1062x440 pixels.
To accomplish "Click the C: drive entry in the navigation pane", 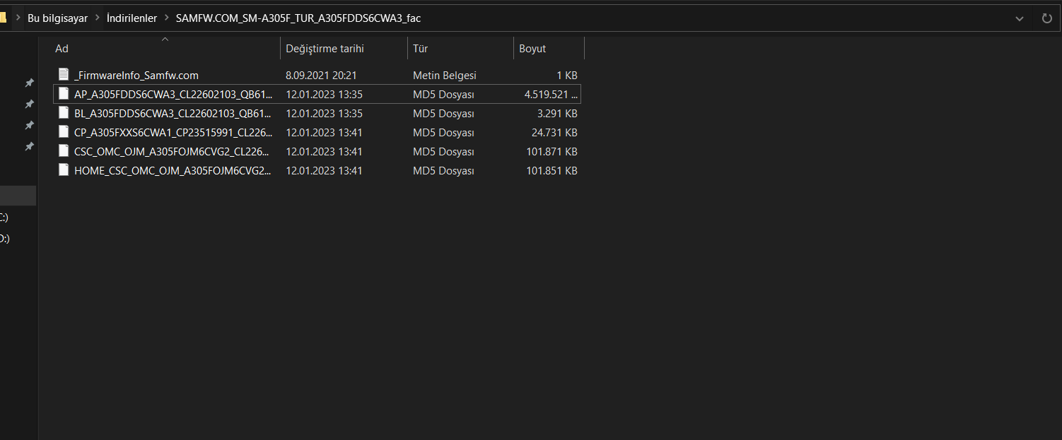I will pos(4,217).
